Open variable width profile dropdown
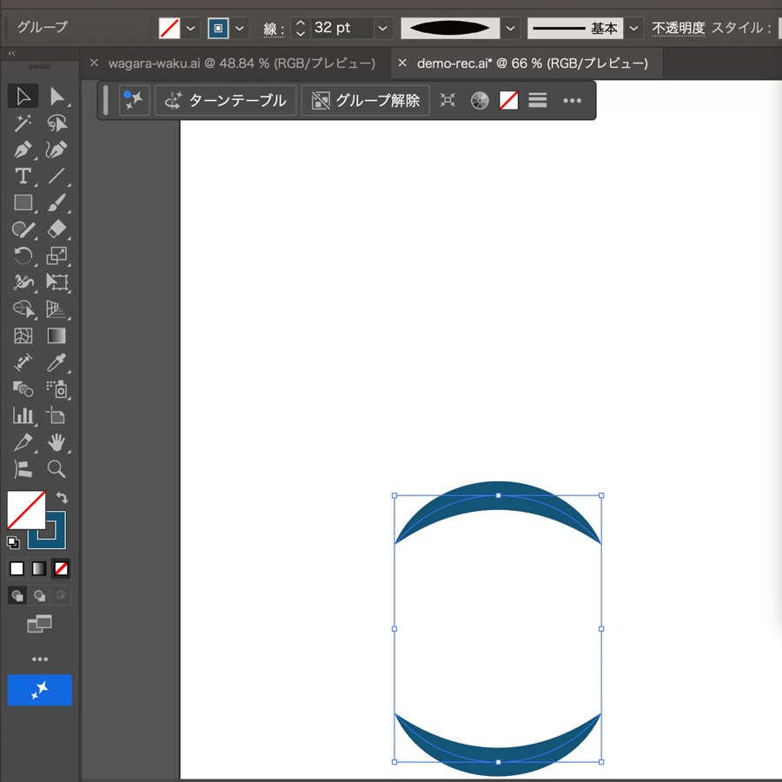 (510, 29)
